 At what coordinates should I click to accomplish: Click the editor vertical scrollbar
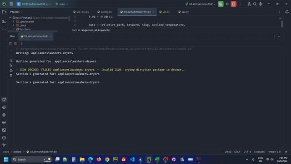[x=282, y=24]
